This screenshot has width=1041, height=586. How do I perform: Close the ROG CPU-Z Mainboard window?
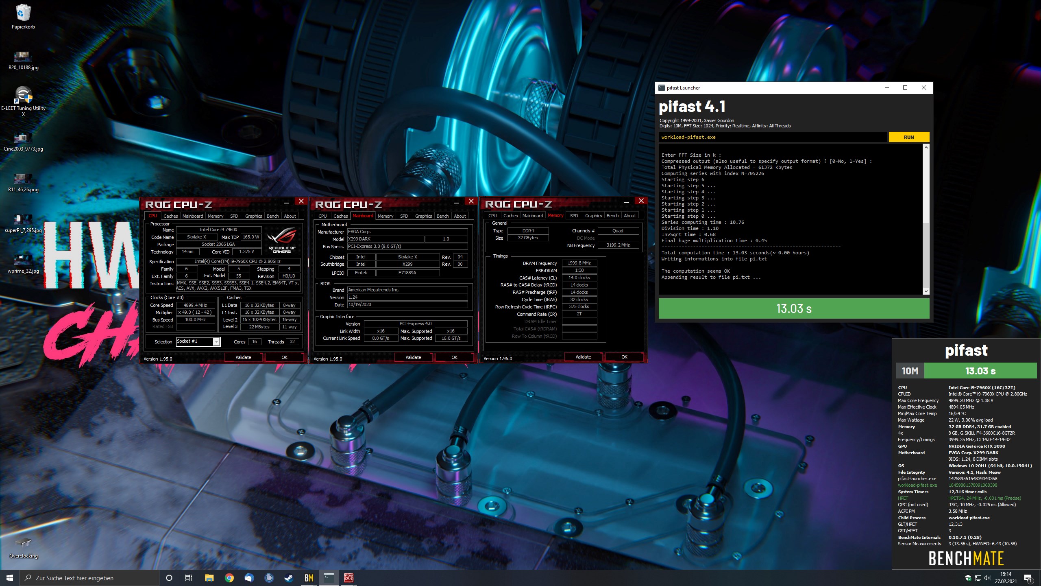[x=471, y=201]
